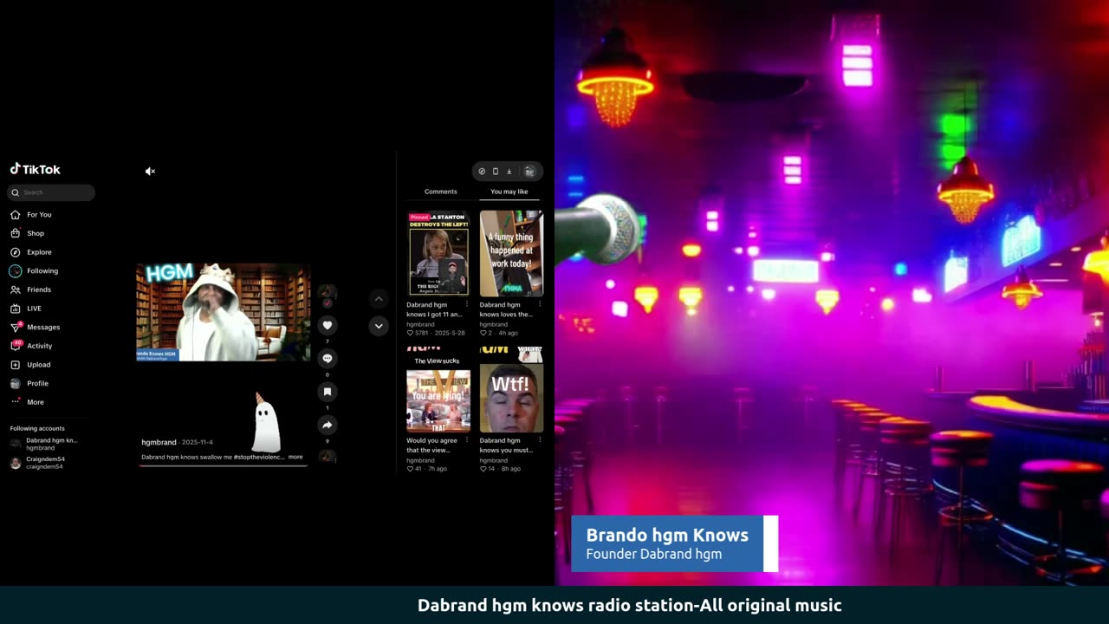Click the profile avatar in top toolbar
Image resolution: width=1109 pixels, height=624 pixels.
point(529,172)
